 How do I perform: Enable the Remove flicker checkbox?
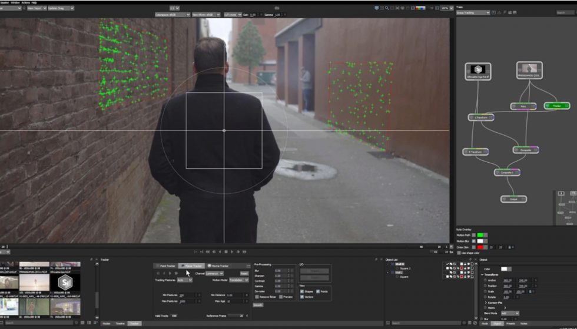[257, 297]
